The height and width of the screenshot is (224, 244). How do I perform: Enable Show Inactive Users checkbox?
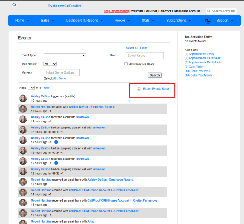[126, 64]
